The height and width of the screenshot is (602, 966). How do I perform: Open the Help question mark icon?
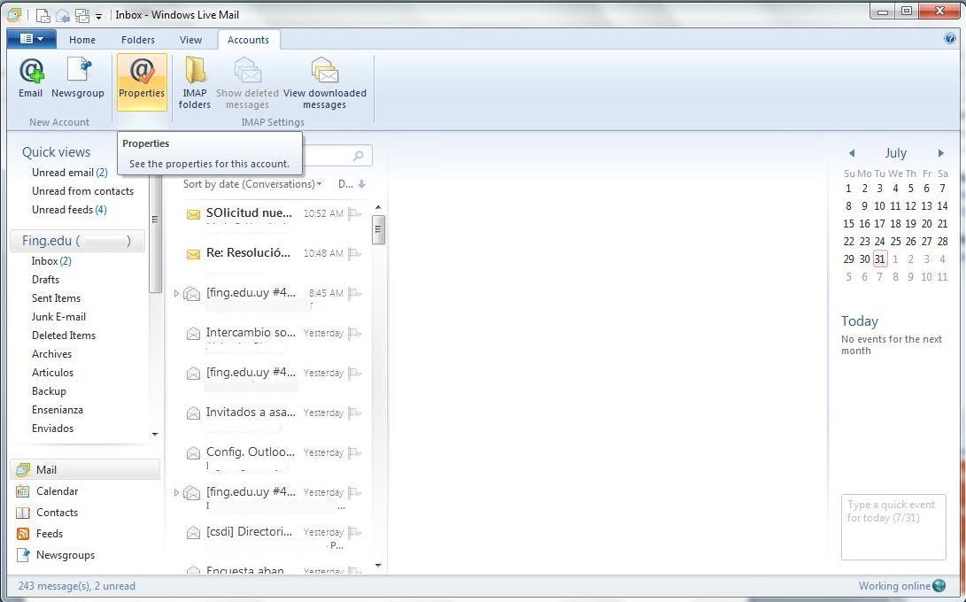pyautogui.click(x=950, y=39)
